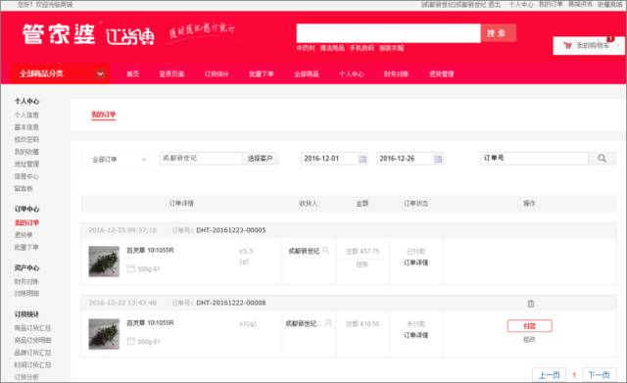The image size is (627, 383).
Task: Open 订单详情 for order DHT-20161222-00008
Action: click(x=415, y=335)
